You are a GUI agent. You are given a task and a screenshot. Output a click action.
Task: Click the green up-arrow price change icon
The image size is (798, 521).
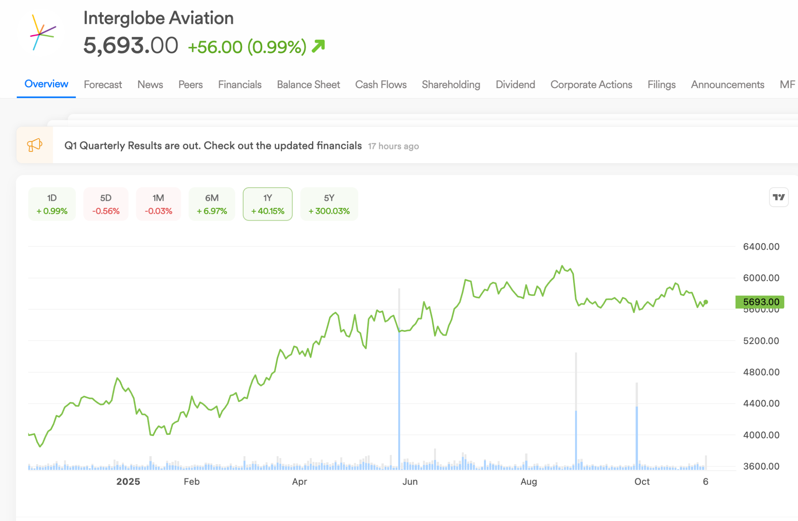(318, 46)
